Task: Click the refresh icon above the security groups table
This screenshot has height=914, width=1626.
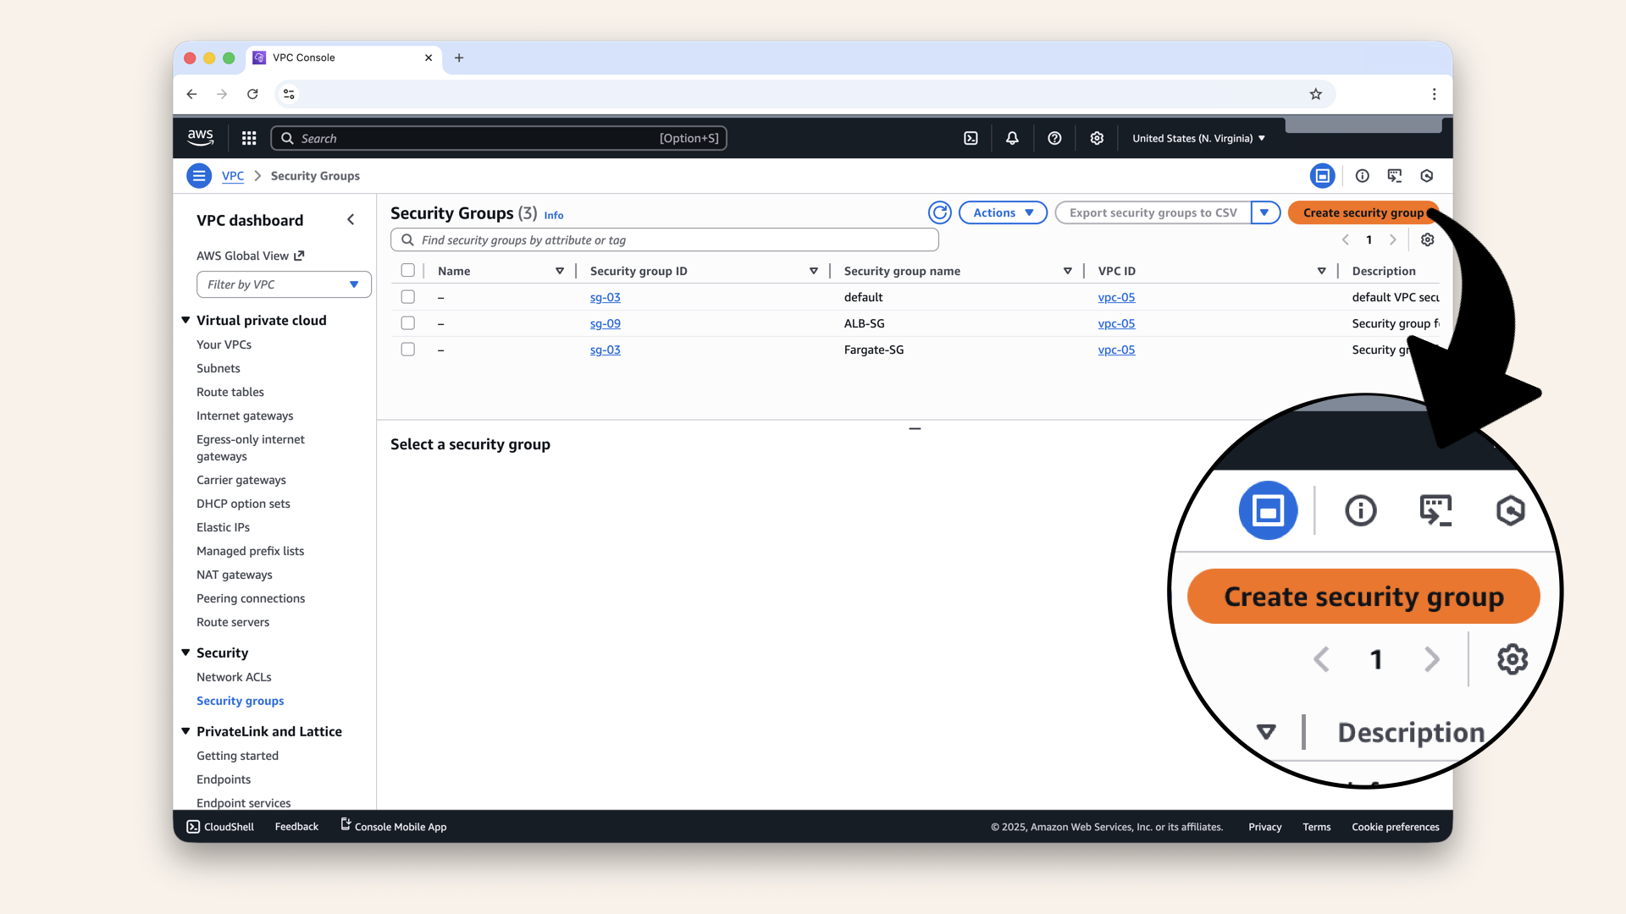Action: [x=940, y=212]
